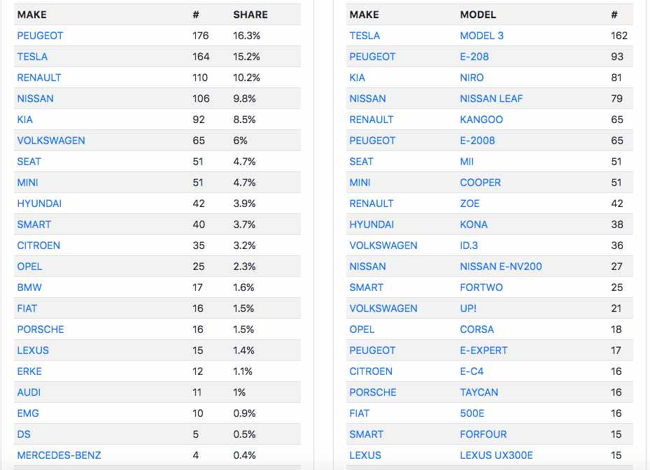650x470 pixels.
Task: Open the KANGOO model link
Action: [x=481, y=120]
